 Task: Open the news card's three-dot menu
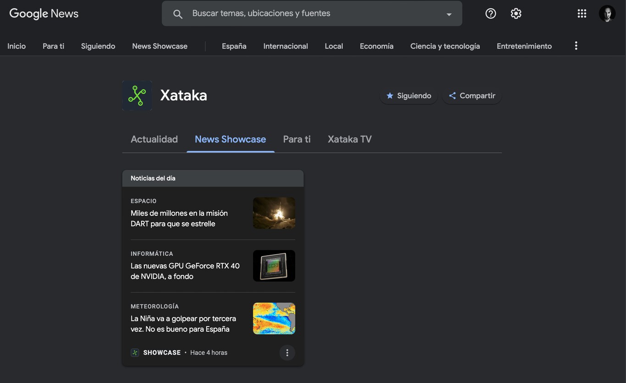click(x=287, y=352)
